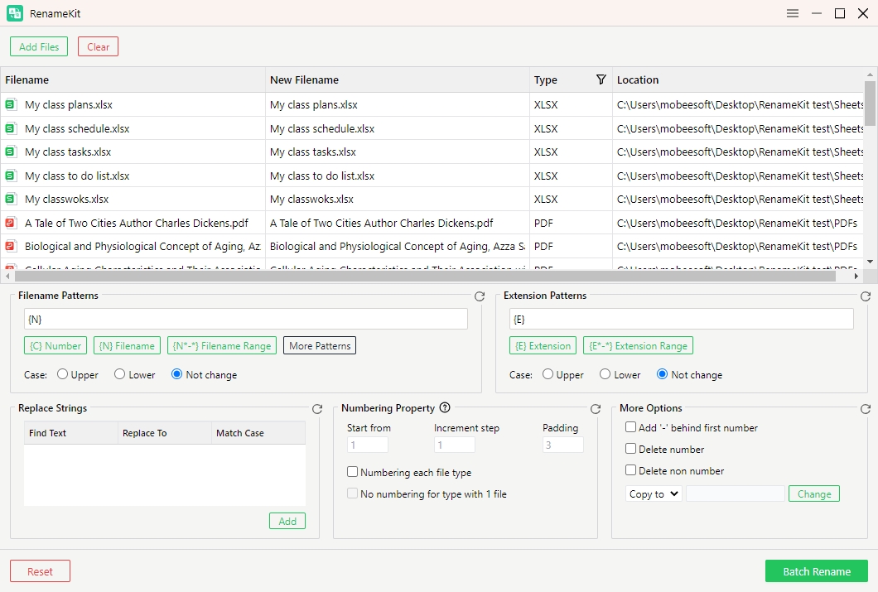Select Upper case radio for filename

[x=63, y=374]
